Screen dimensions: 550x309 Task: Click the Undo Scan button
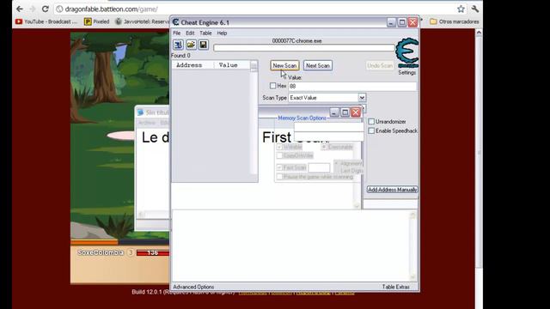(380, 65)
